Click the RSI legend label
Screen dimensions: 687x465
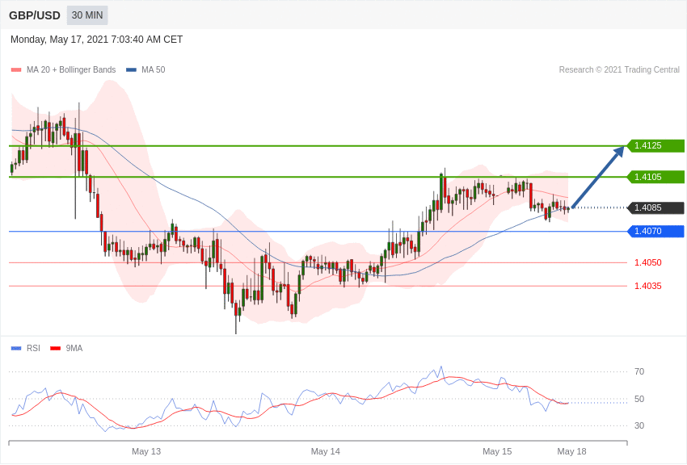(x=33, y=348)
